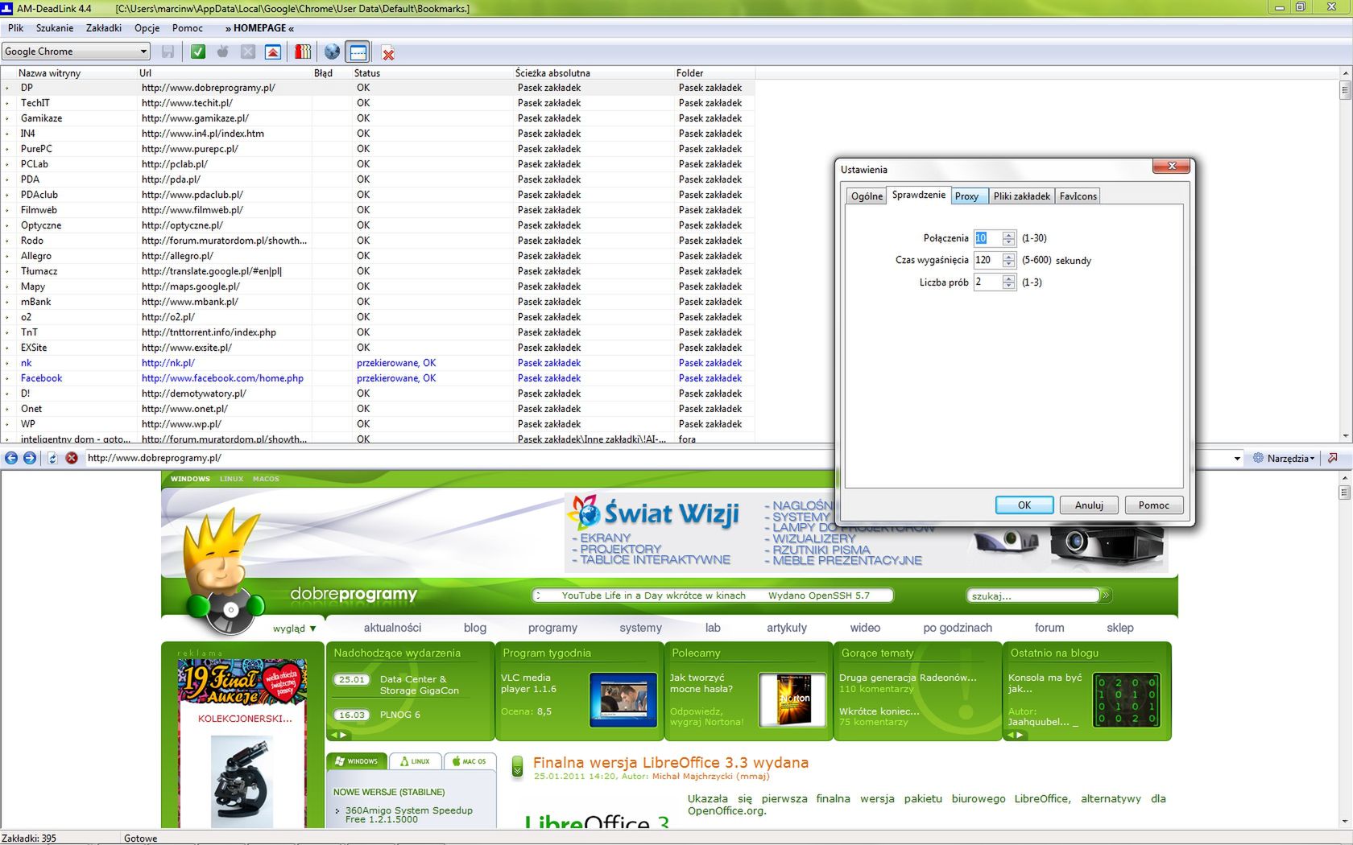The width and height of the screenshot is (1353, 845).
Task: Click the red figures duplicates toolbar icon
Action: coord(303,52)
